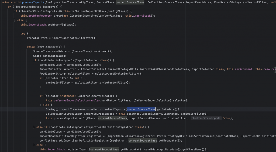The width and height of the screenshot is (276, 152).
Task: Click problemReporter in the error call
Action: 39,16
